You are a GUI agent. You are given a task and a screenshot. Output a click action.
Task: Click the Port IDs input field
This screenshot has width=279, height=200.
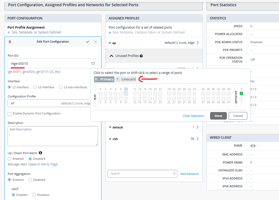(x=53, y=64)
